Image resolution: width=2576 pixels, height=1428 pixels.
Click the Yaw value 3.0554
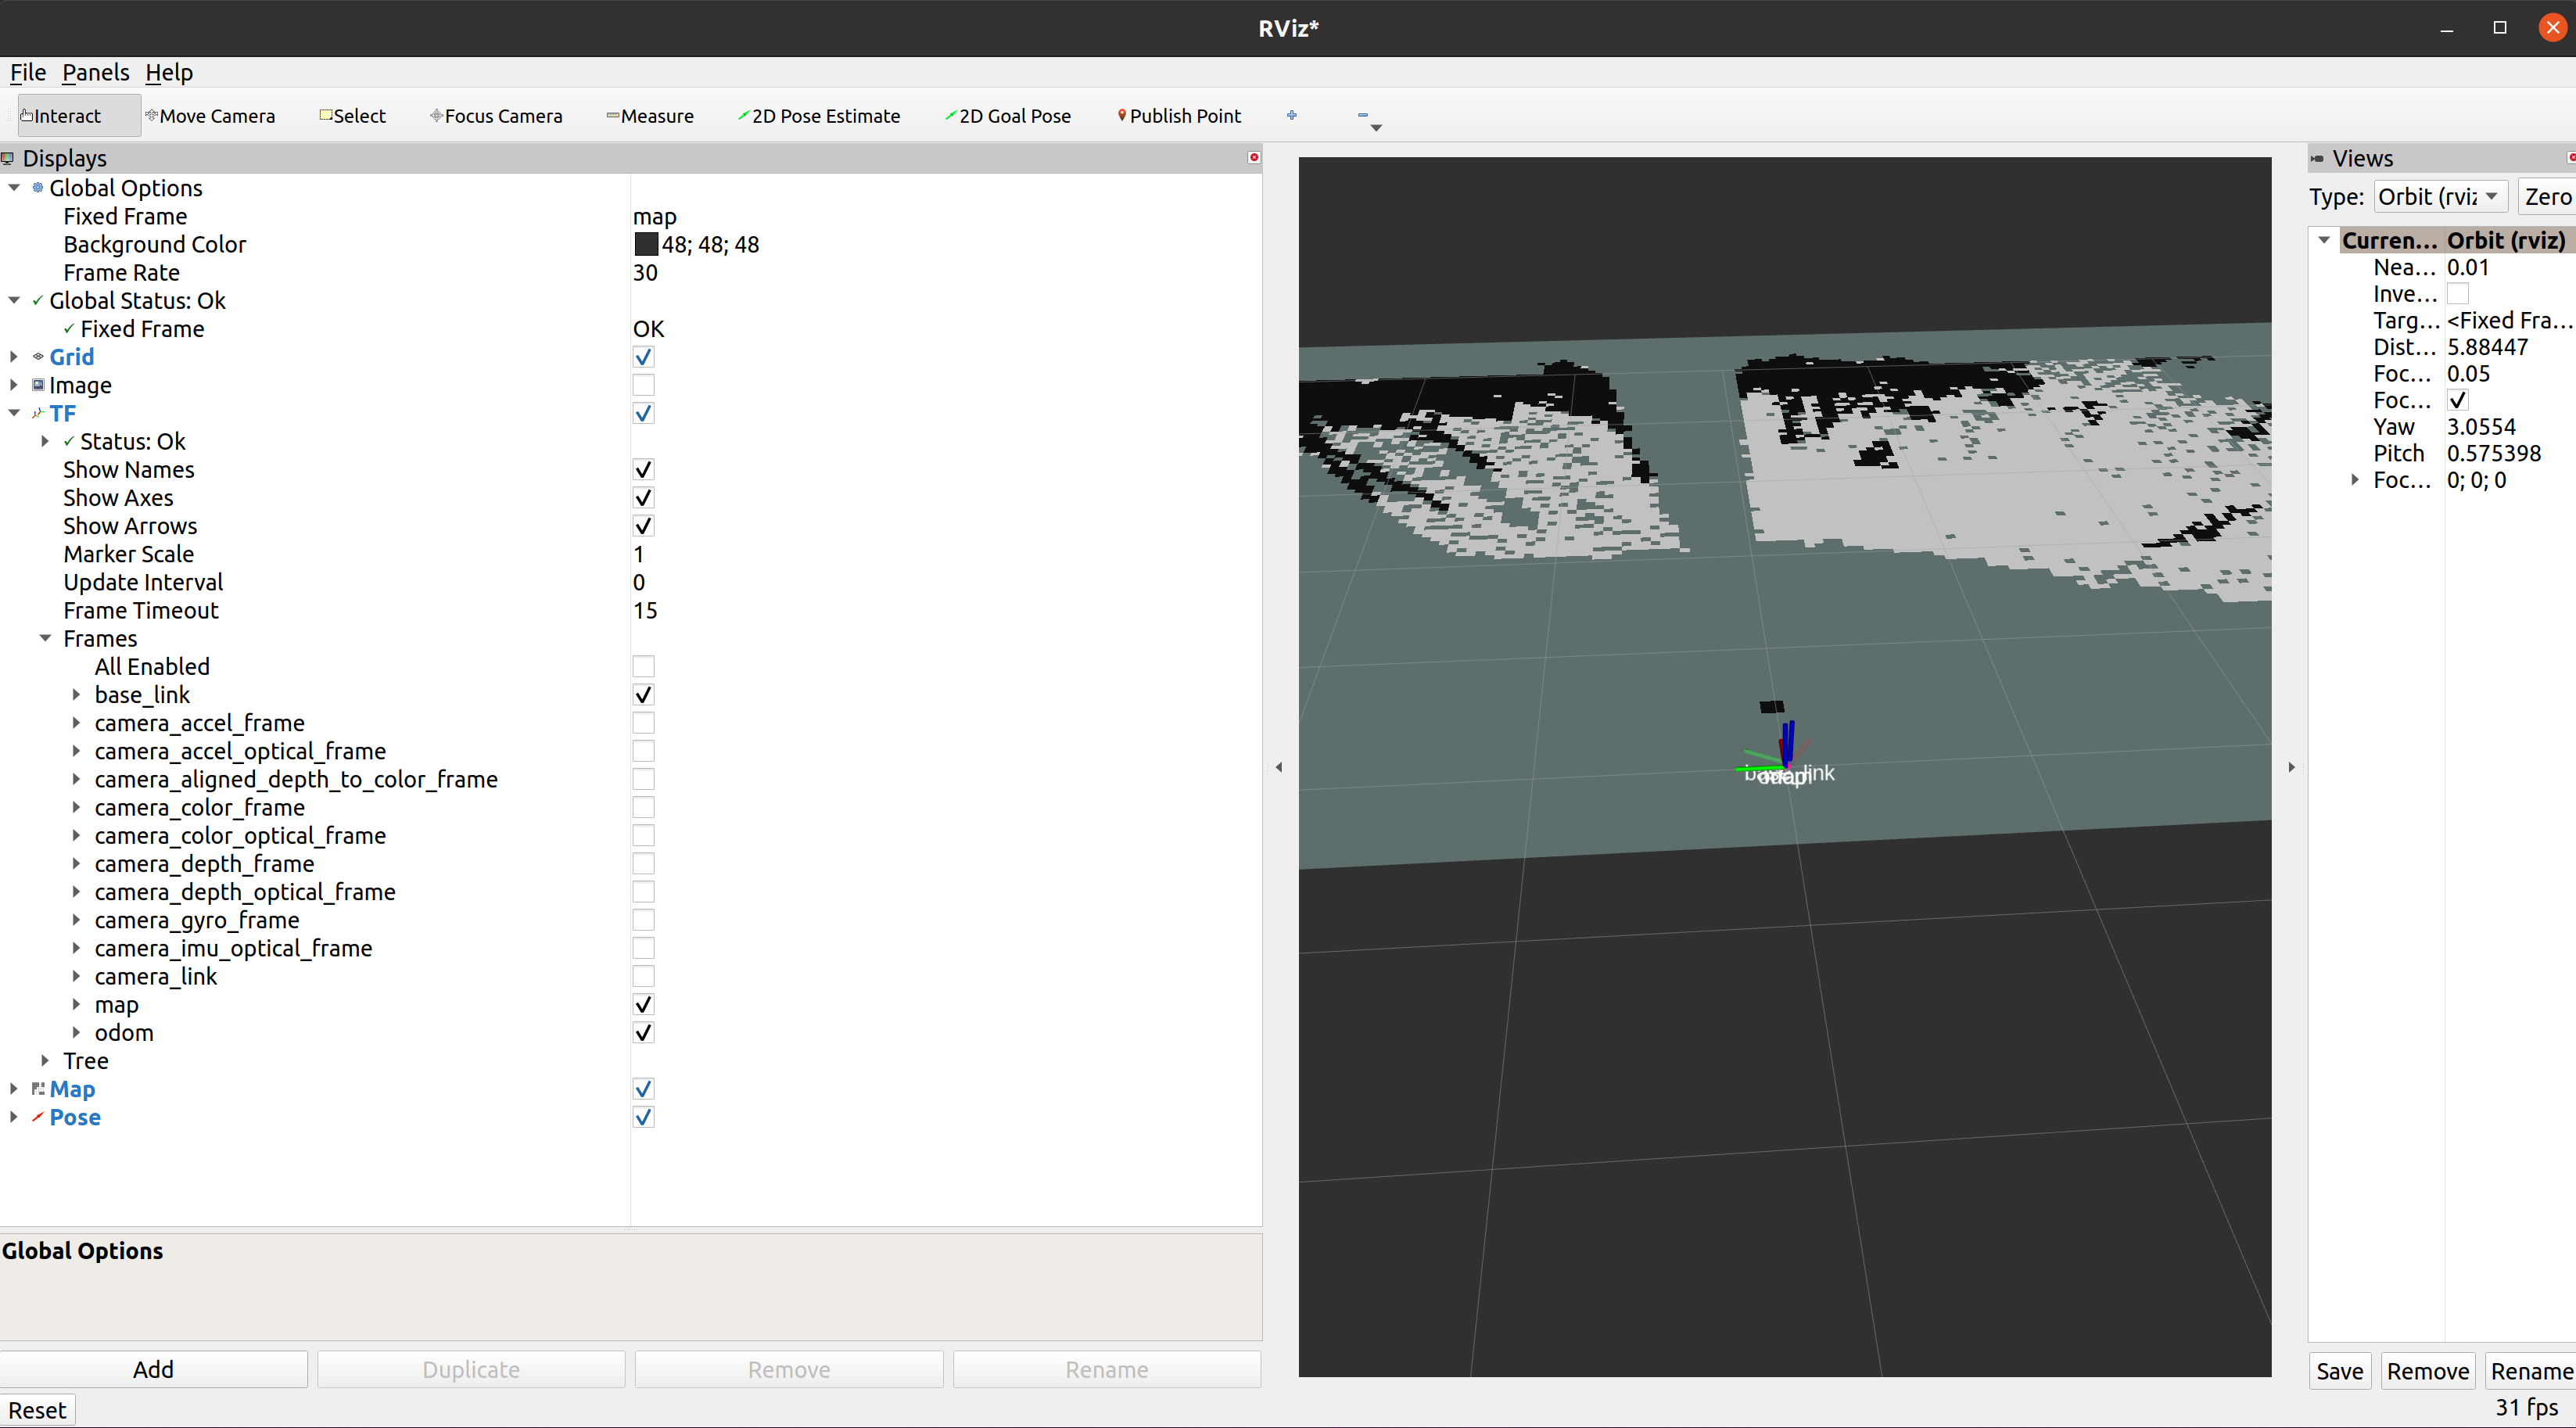2481,426
